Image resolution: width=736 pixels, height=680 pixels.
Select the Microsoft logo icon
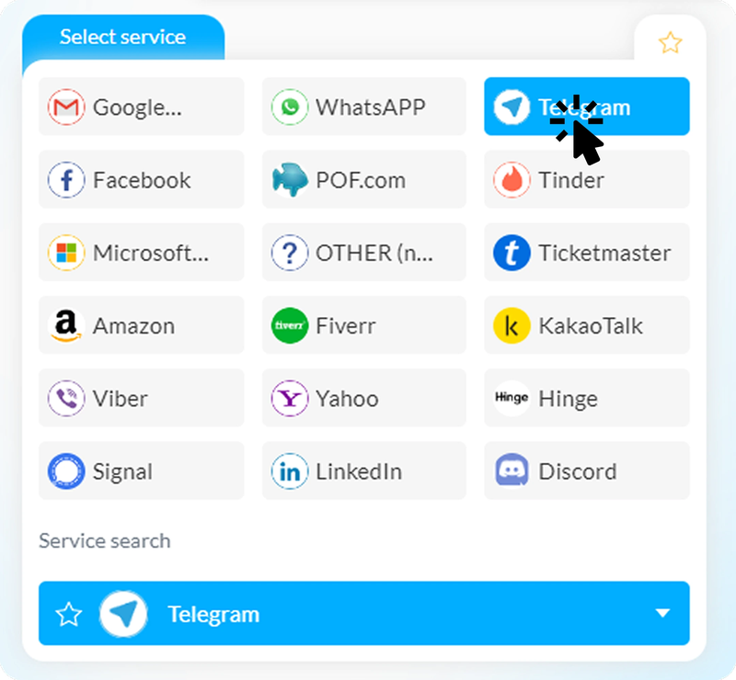coord(66,253)
